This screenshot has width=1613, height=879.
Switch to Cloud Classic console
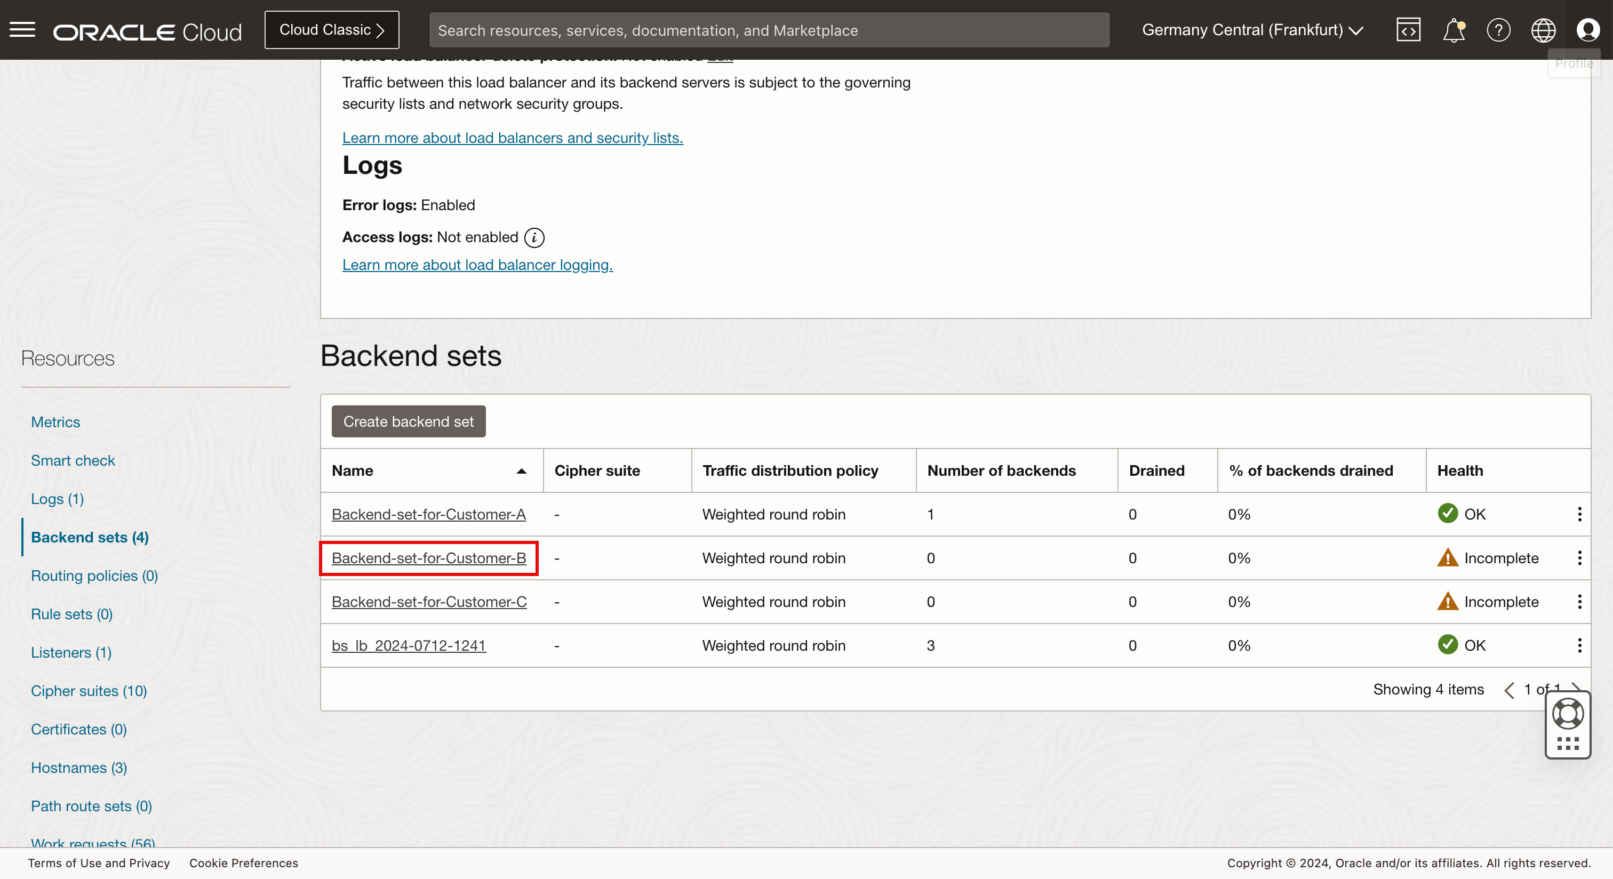[331, 30]
